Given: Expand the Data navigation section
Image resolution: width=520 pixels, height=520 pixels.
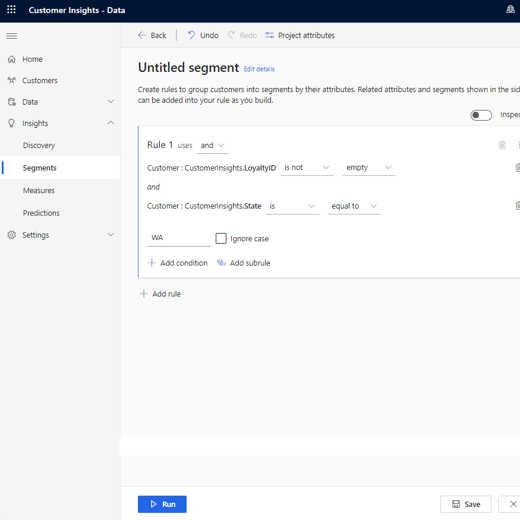Looking at the screenshot, I should (111, 102).
